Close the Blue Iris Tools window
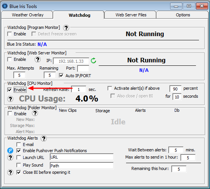210x189 pixels. (202, 6)
